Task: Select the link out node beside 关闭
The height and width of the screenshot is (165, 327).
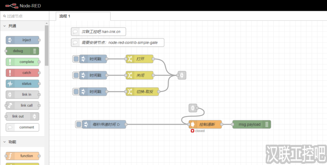Action: [181, 75]
